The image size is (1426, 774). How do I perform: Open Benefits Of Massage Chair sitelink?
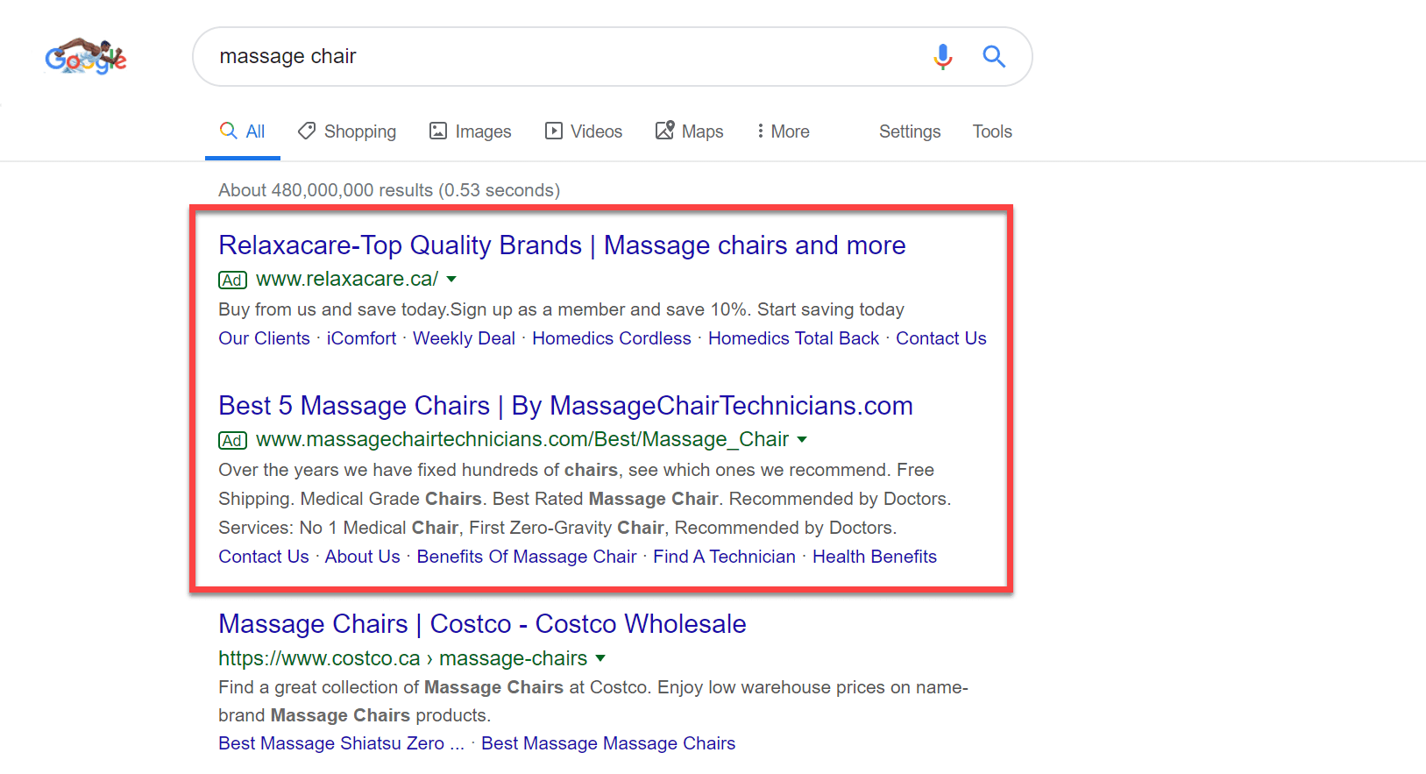[x=527, y=557]
